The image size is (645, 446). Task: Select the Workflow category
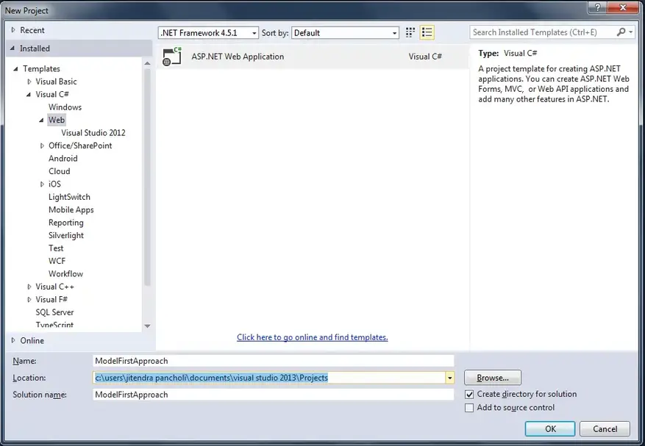click(65, 274)
